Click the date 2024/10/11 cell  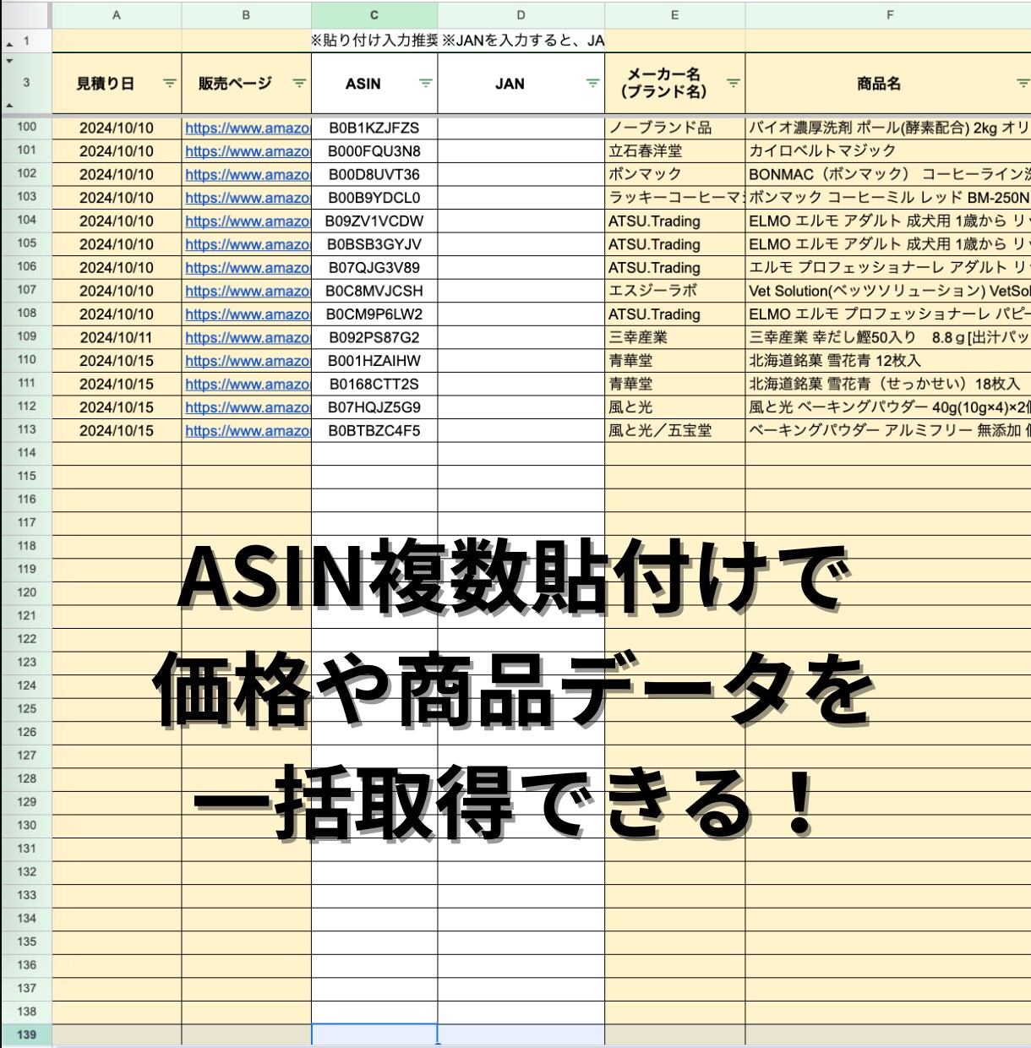117,337
